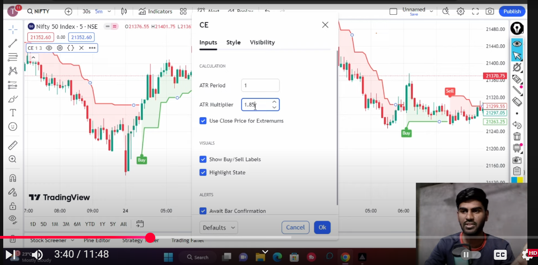
Task: Set the chart range to YTD
Action: click(90, 224)
